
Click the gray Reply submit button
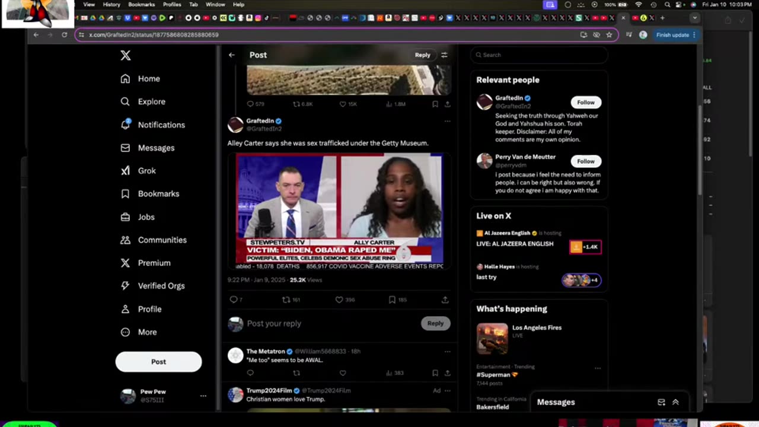pyautogui.click(x=435, y=323)
